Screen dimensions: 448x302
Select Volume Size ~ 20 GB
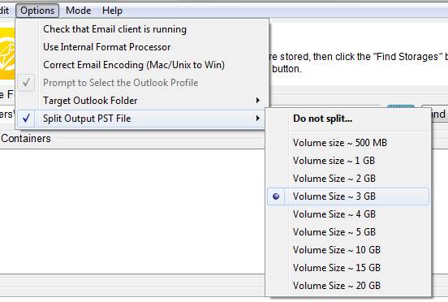click(348, 286)
